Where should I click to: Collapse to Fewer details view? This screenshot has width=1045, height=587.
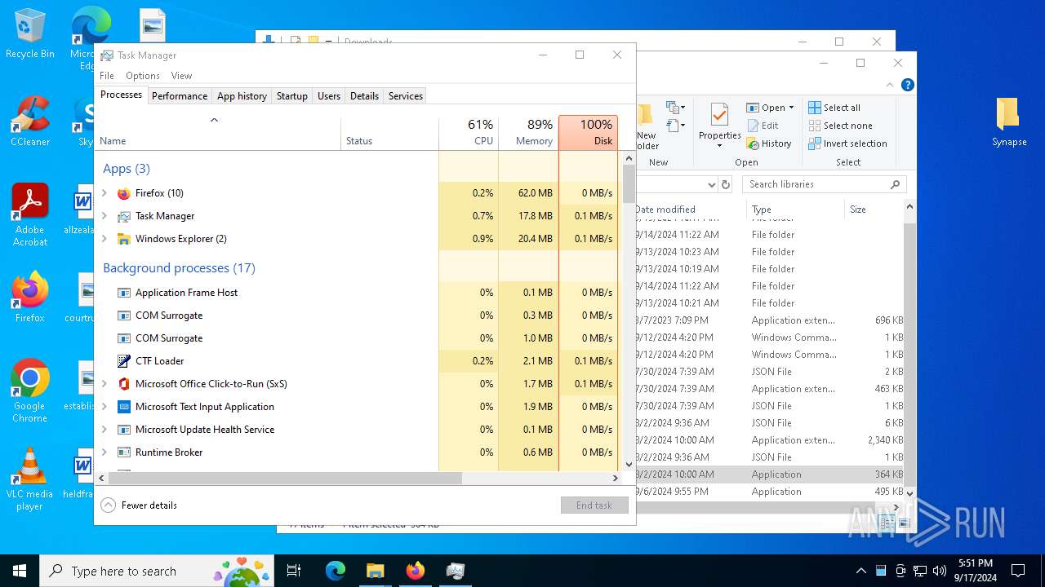point(139,505)
